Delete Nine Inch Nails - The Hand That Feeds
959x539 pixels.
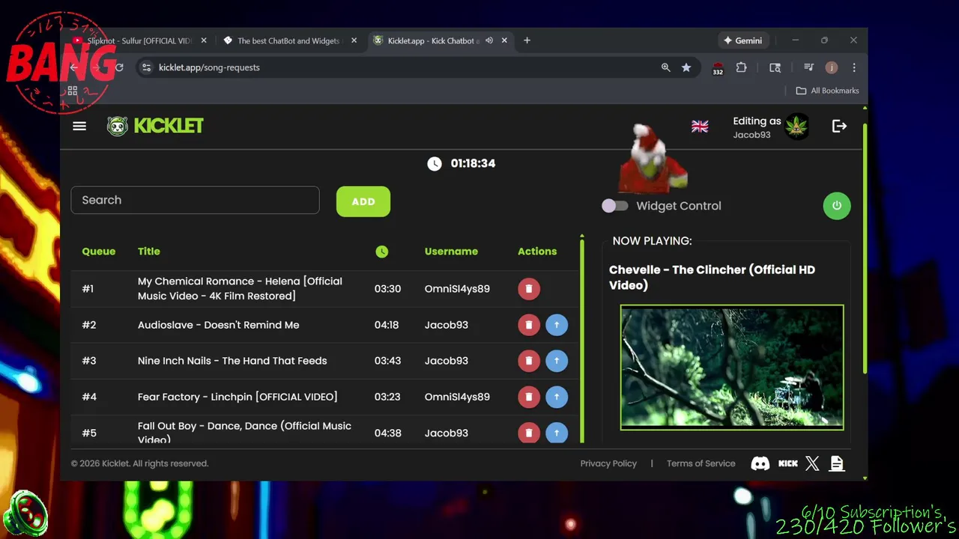click(x=529, y=361)
